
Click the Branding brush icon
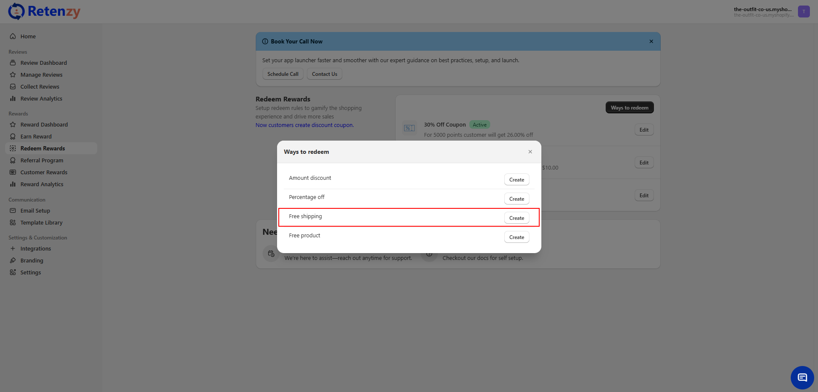pos(13,260)
